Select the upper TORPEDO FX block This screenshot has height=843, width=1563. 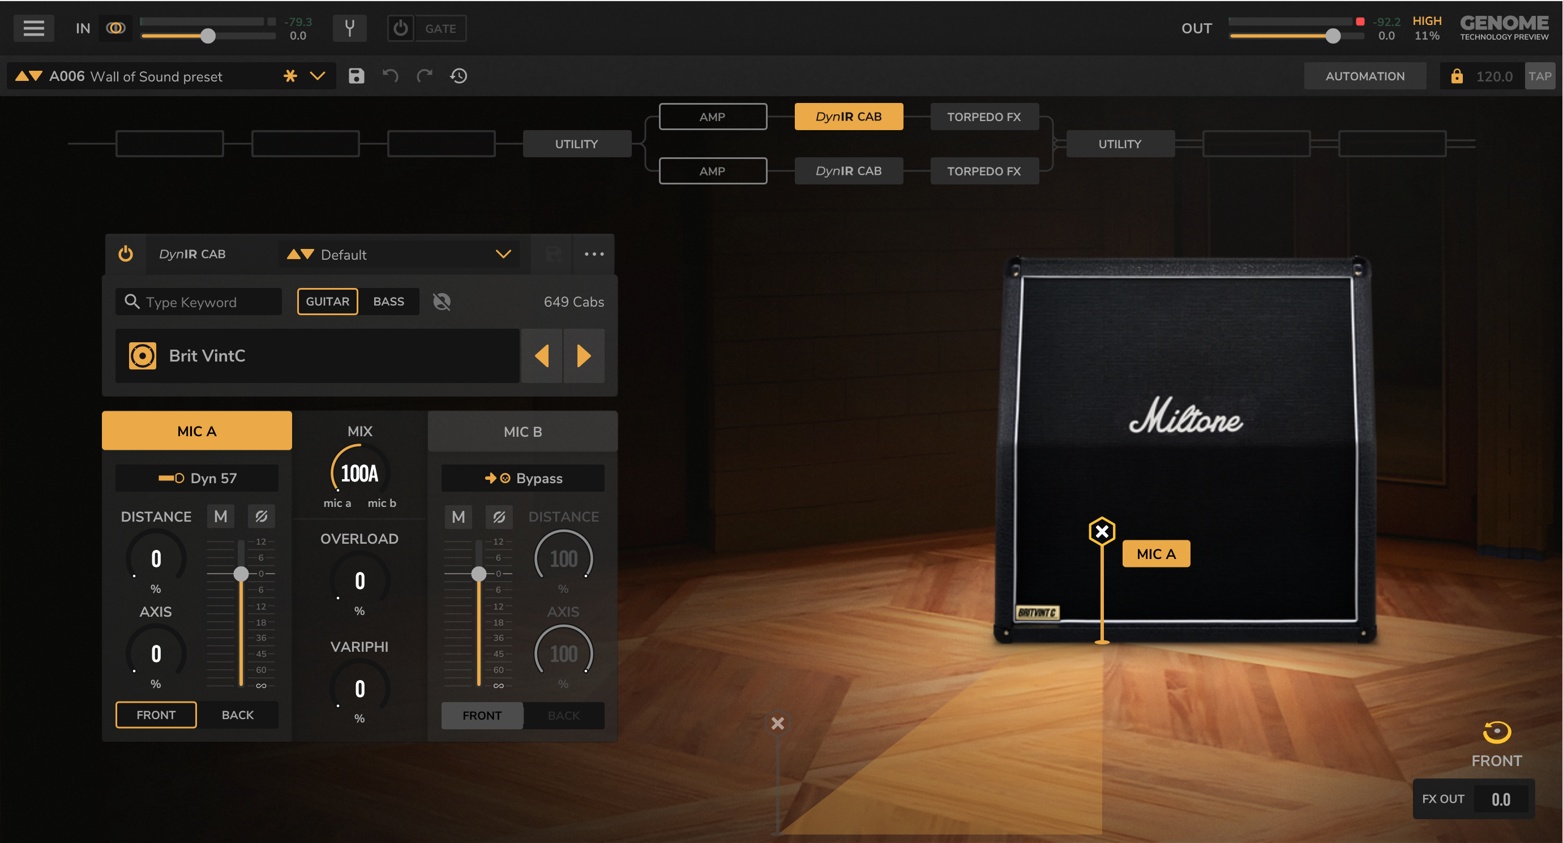click(984, 117)
